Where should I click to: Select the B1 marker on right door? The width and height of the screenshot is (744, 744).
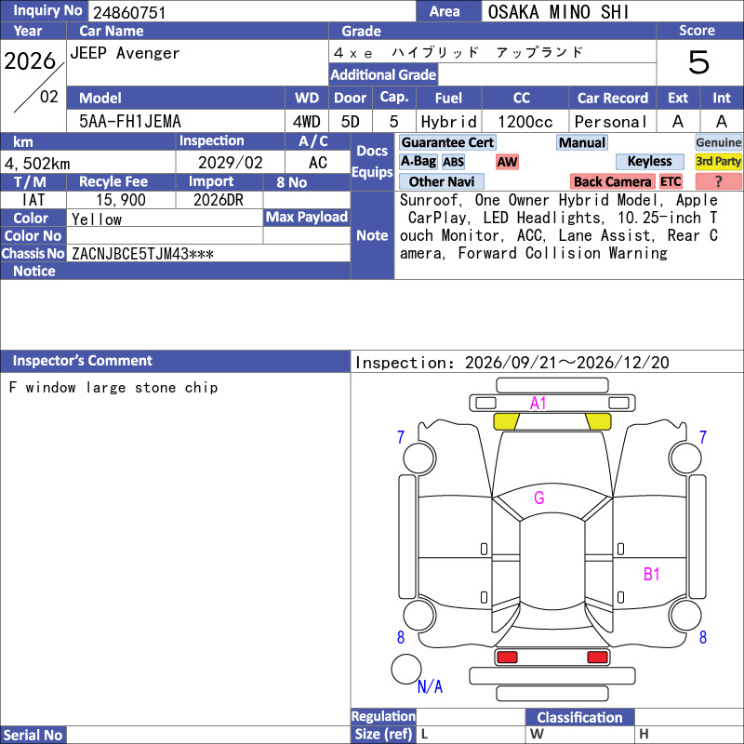point(652,574)
